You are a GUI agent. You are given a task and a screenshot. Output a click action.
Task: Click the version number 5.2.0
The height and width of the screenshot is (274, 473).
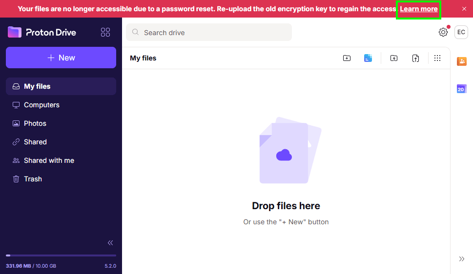pyautogui.click(x=110, y=266)
